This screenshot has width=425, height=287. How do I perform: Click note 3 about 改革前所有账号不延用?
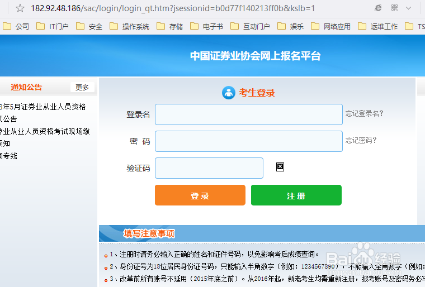[x=267, y=279]
